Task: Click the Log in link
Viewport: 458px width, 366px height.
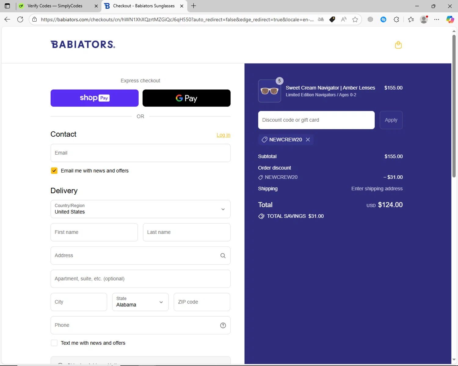Action: [x=224, y=135]
